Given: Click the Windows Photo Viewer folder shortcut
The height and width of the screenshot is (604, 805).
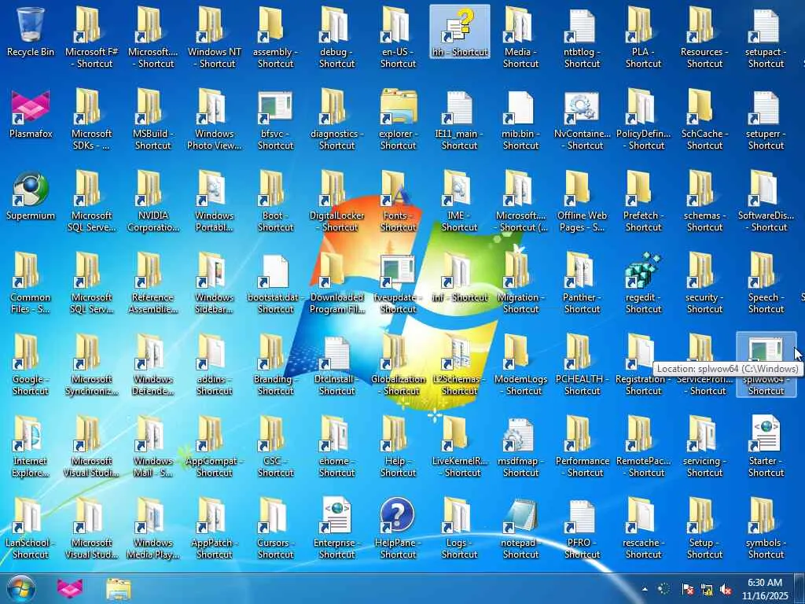Looking at the screenshot, I should (x=214, y=120).
